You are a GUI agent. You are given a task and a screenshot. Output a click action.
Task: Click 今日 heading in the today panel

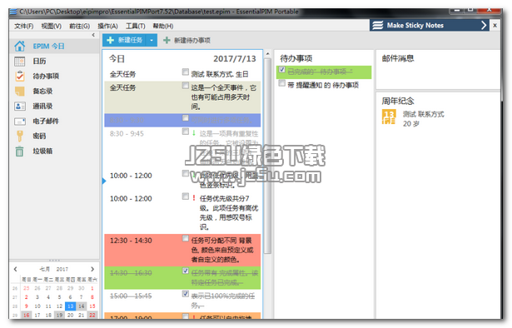tap(117, 59)
